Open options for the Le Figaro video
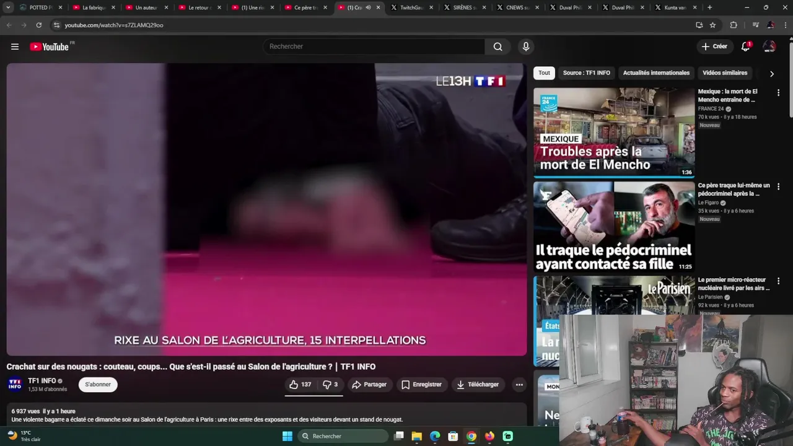This screenshot has width=793, height=446. point(778,186)
